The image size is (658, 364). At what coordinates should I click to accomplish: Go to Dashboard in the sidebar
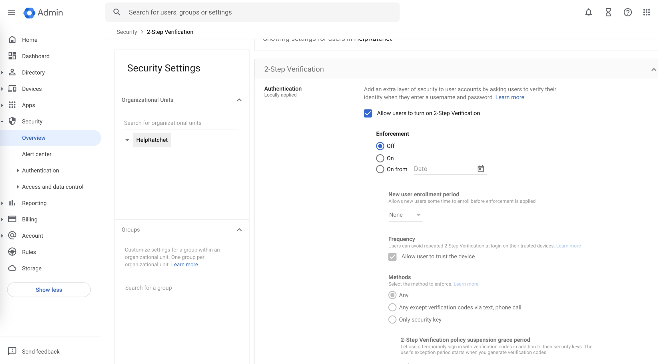coord(36,56)
